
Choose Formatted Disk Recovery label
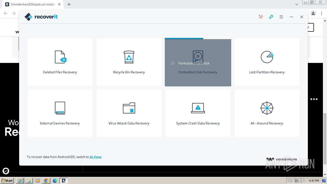198,72
